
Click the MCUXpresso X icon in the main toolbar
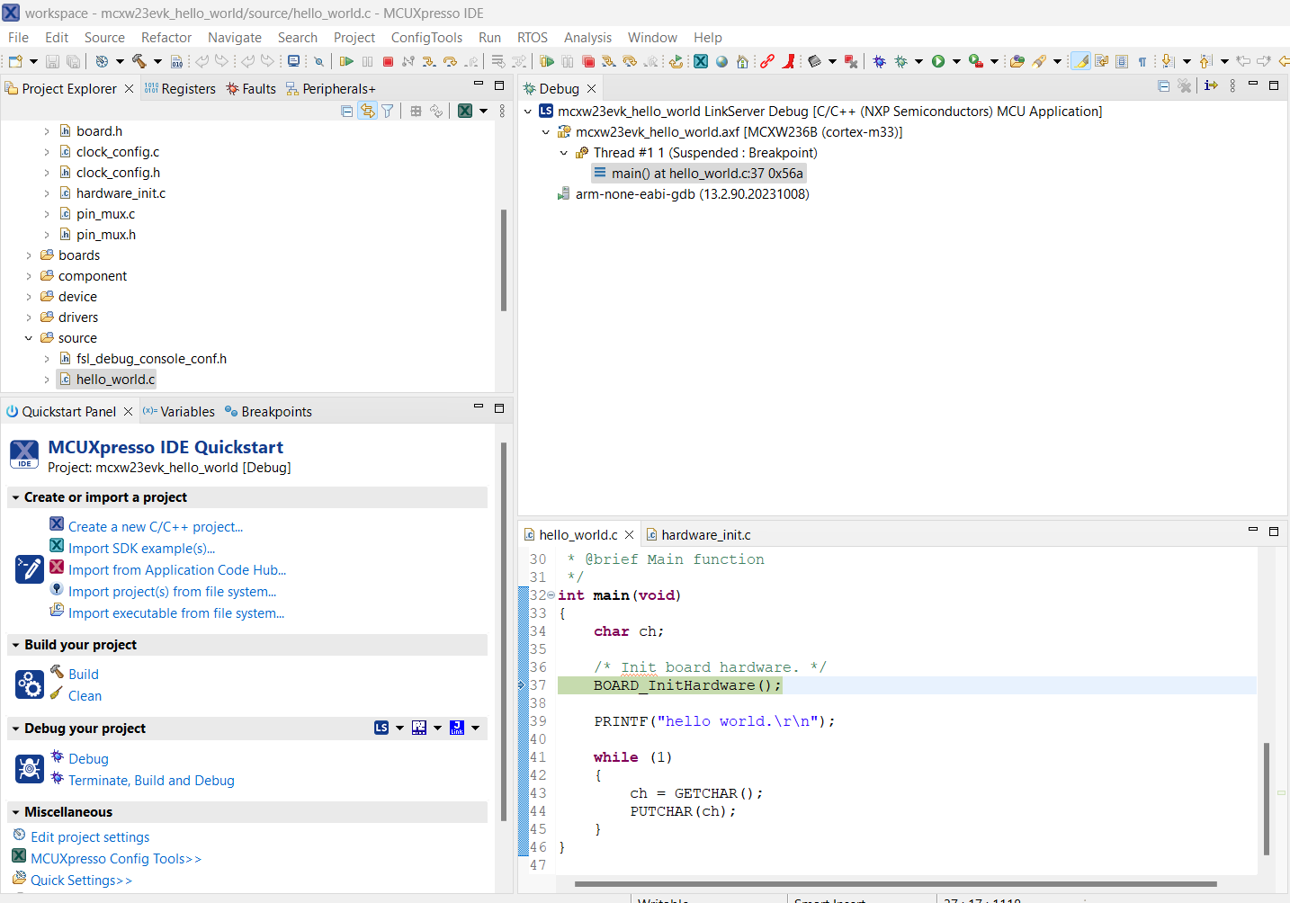[x=700, y=61]
